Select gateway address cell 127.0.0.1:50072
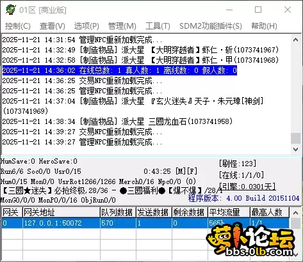The width and height of the screenshot is (303, 262). click(x=61, y=223)
